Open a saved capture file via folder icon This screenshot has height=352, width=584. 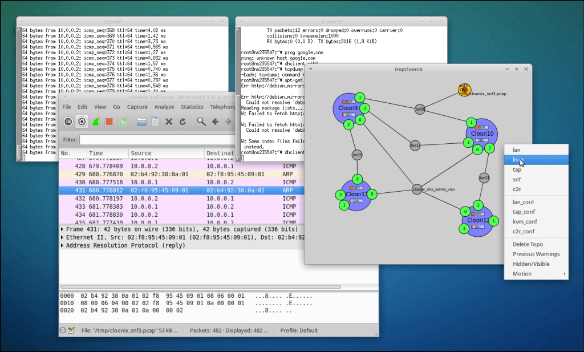tap(141, 121)
